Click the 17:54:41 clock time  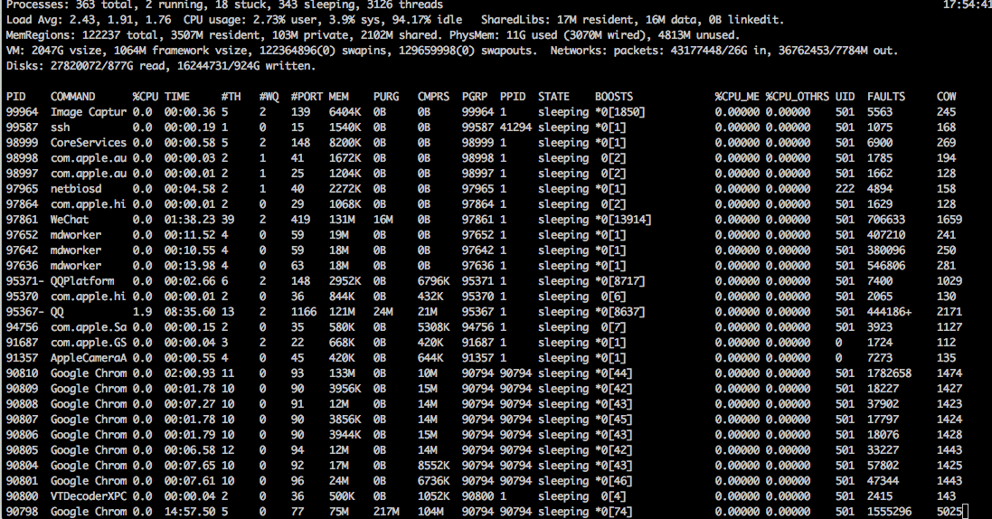pos(966,5)
